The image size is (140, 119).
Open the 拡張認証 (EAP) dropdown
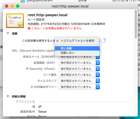click(x=79, y=63)
